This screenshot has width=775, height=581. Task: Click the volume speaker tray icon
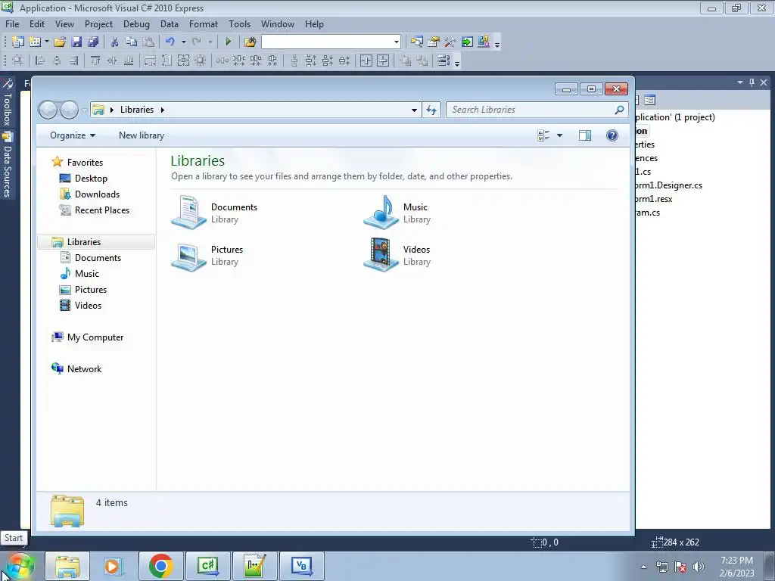click(x=699, y=567)
